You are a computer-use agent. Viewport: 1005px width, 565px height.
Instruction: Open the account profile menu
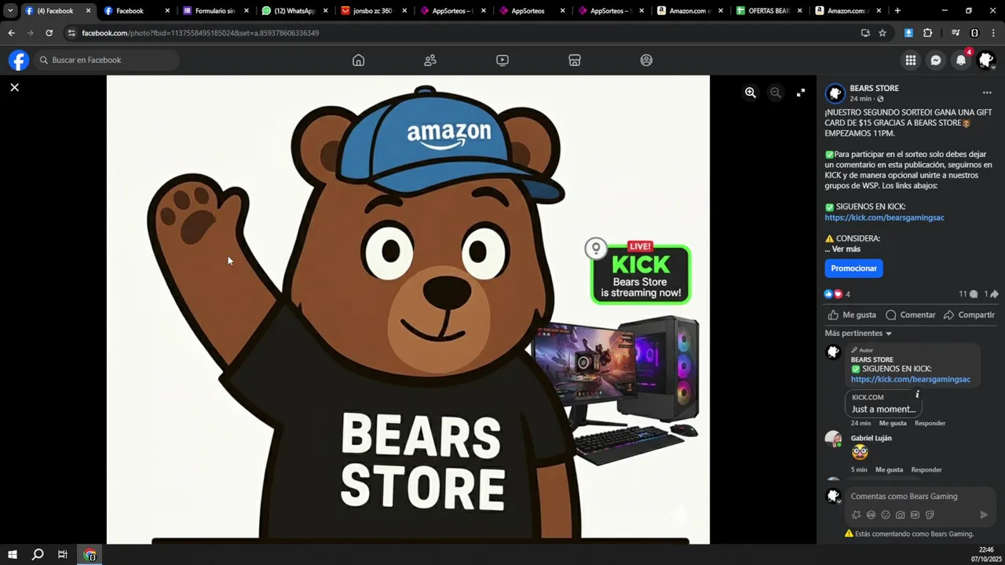[986, 60]
